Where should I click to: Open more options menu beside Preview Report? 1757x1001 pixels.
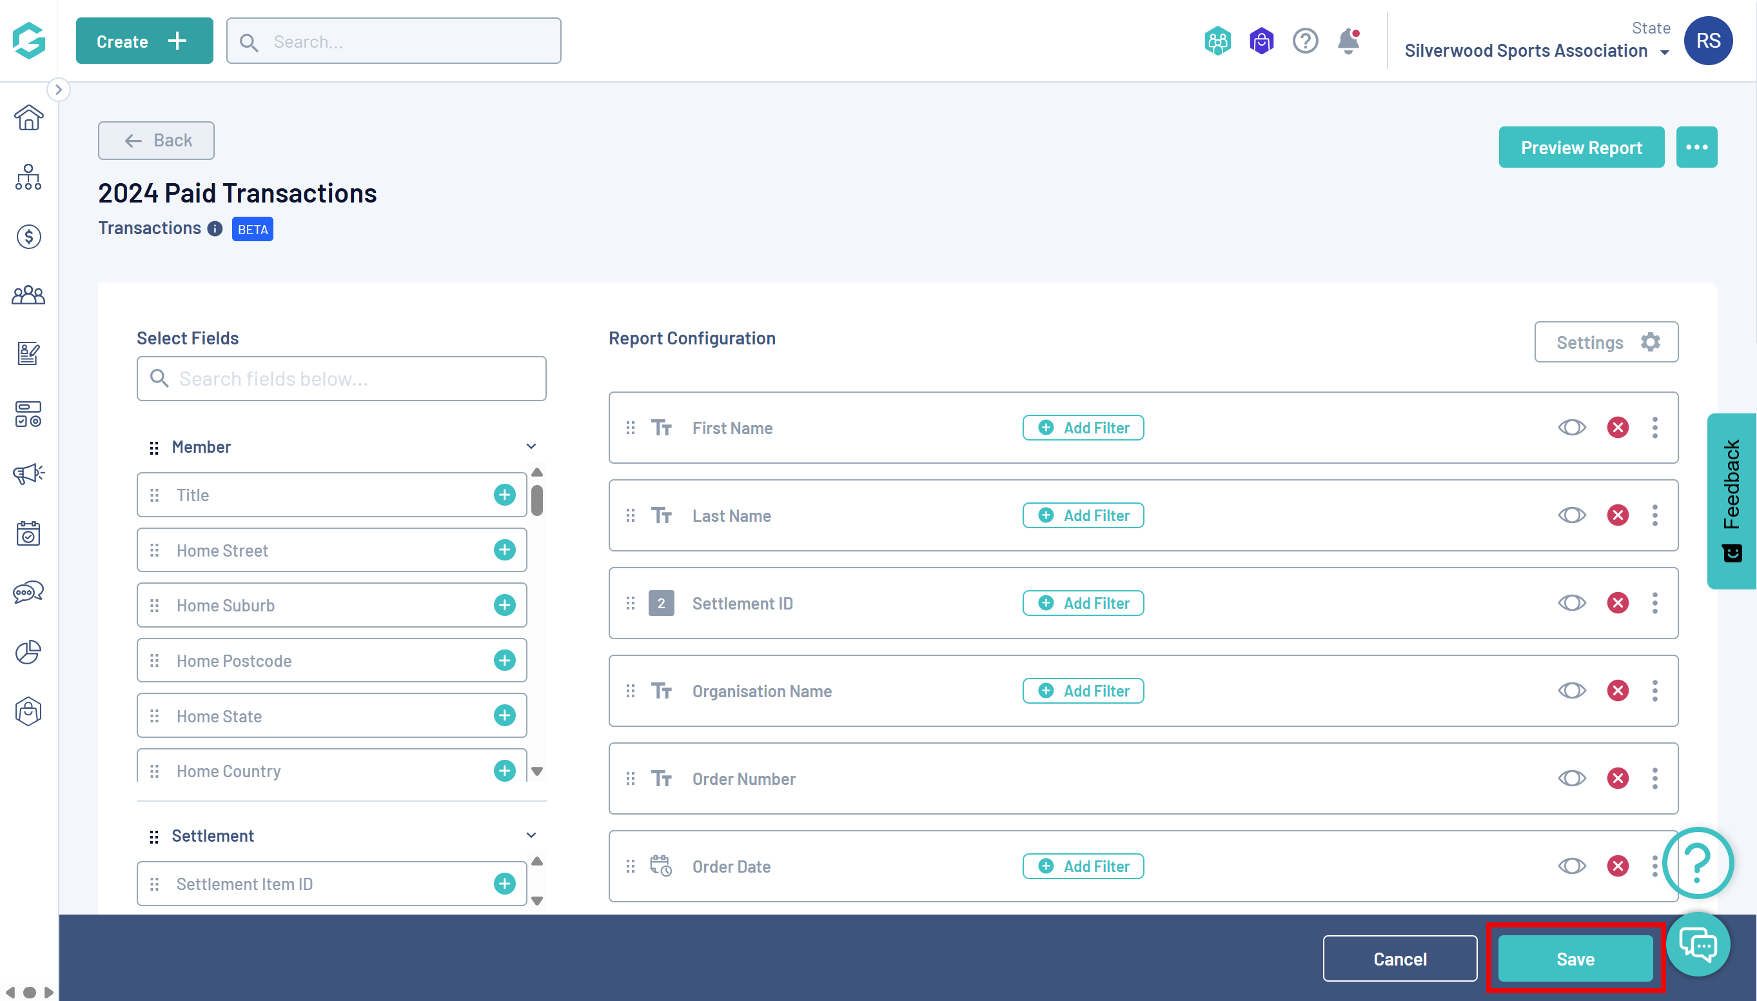[1696, 147]
